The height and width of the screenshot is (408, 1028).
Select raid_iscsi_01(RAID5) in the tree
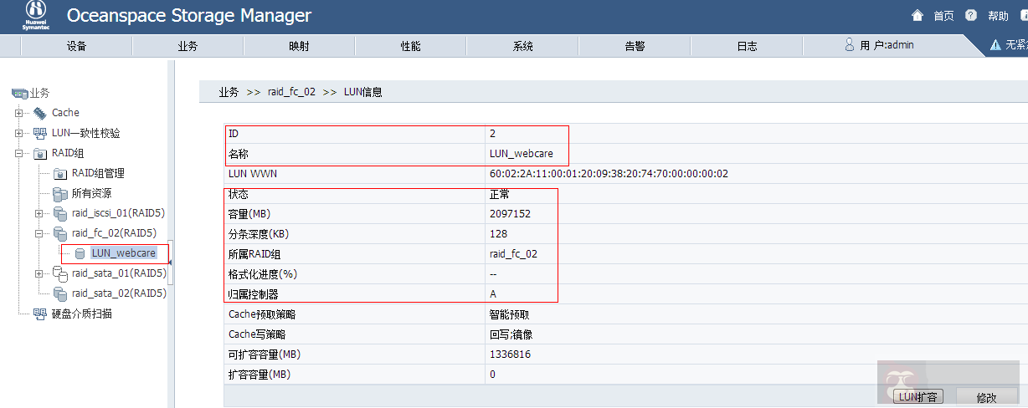(119, 213)
